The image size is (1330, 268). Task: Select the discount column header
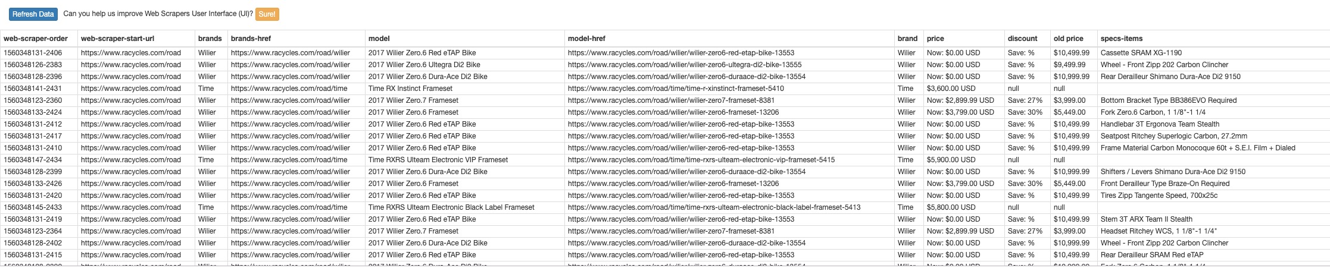point(1022,39)
